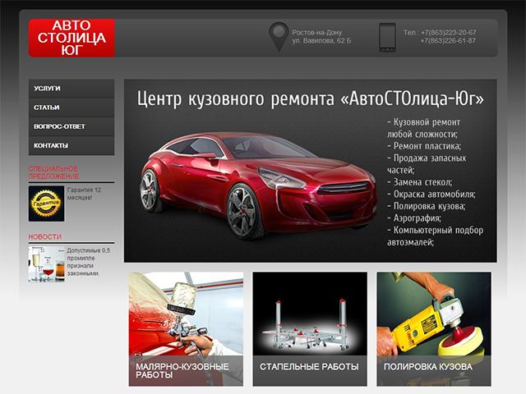
Task: Open the КОНТАКТЫ menu item
Action: click(72, 146)
